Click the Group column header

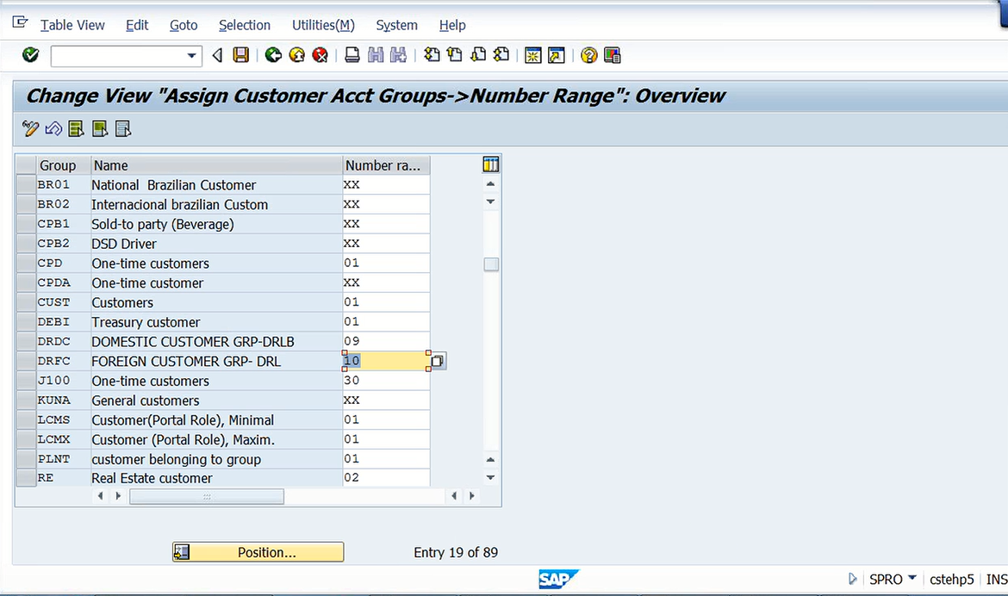point(63,165)
